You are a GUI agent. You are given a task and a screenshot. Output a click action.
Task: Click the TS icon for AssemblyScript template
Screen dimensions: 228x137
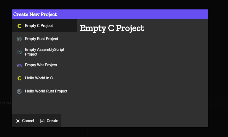[19, 52]
